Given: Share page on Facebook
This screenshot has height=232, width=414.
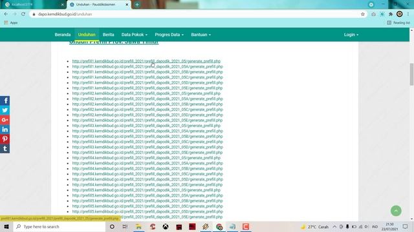Looking at the screenshot, I should coord(5,101).
